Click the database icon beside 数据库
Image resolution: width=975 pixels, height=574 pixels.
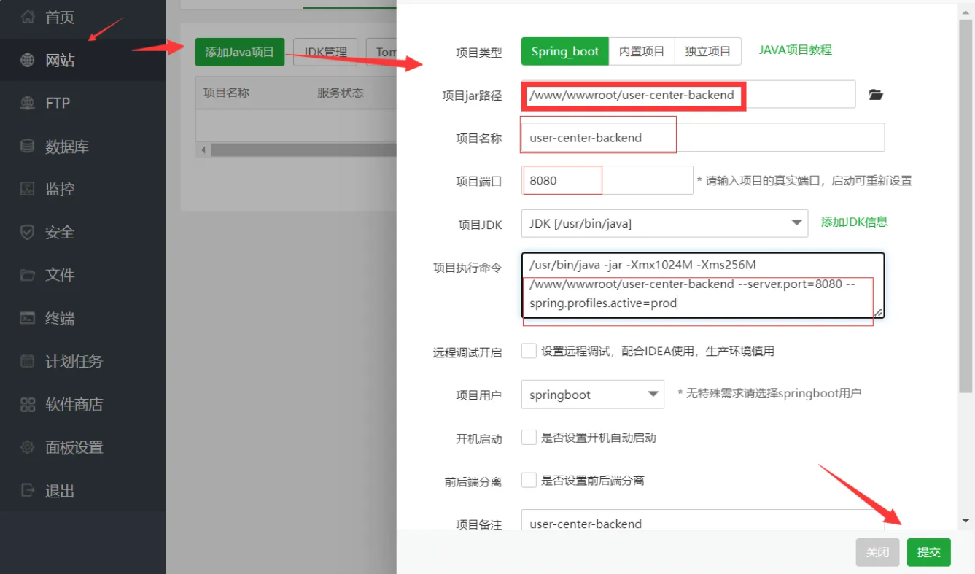(x=28, y=146)
